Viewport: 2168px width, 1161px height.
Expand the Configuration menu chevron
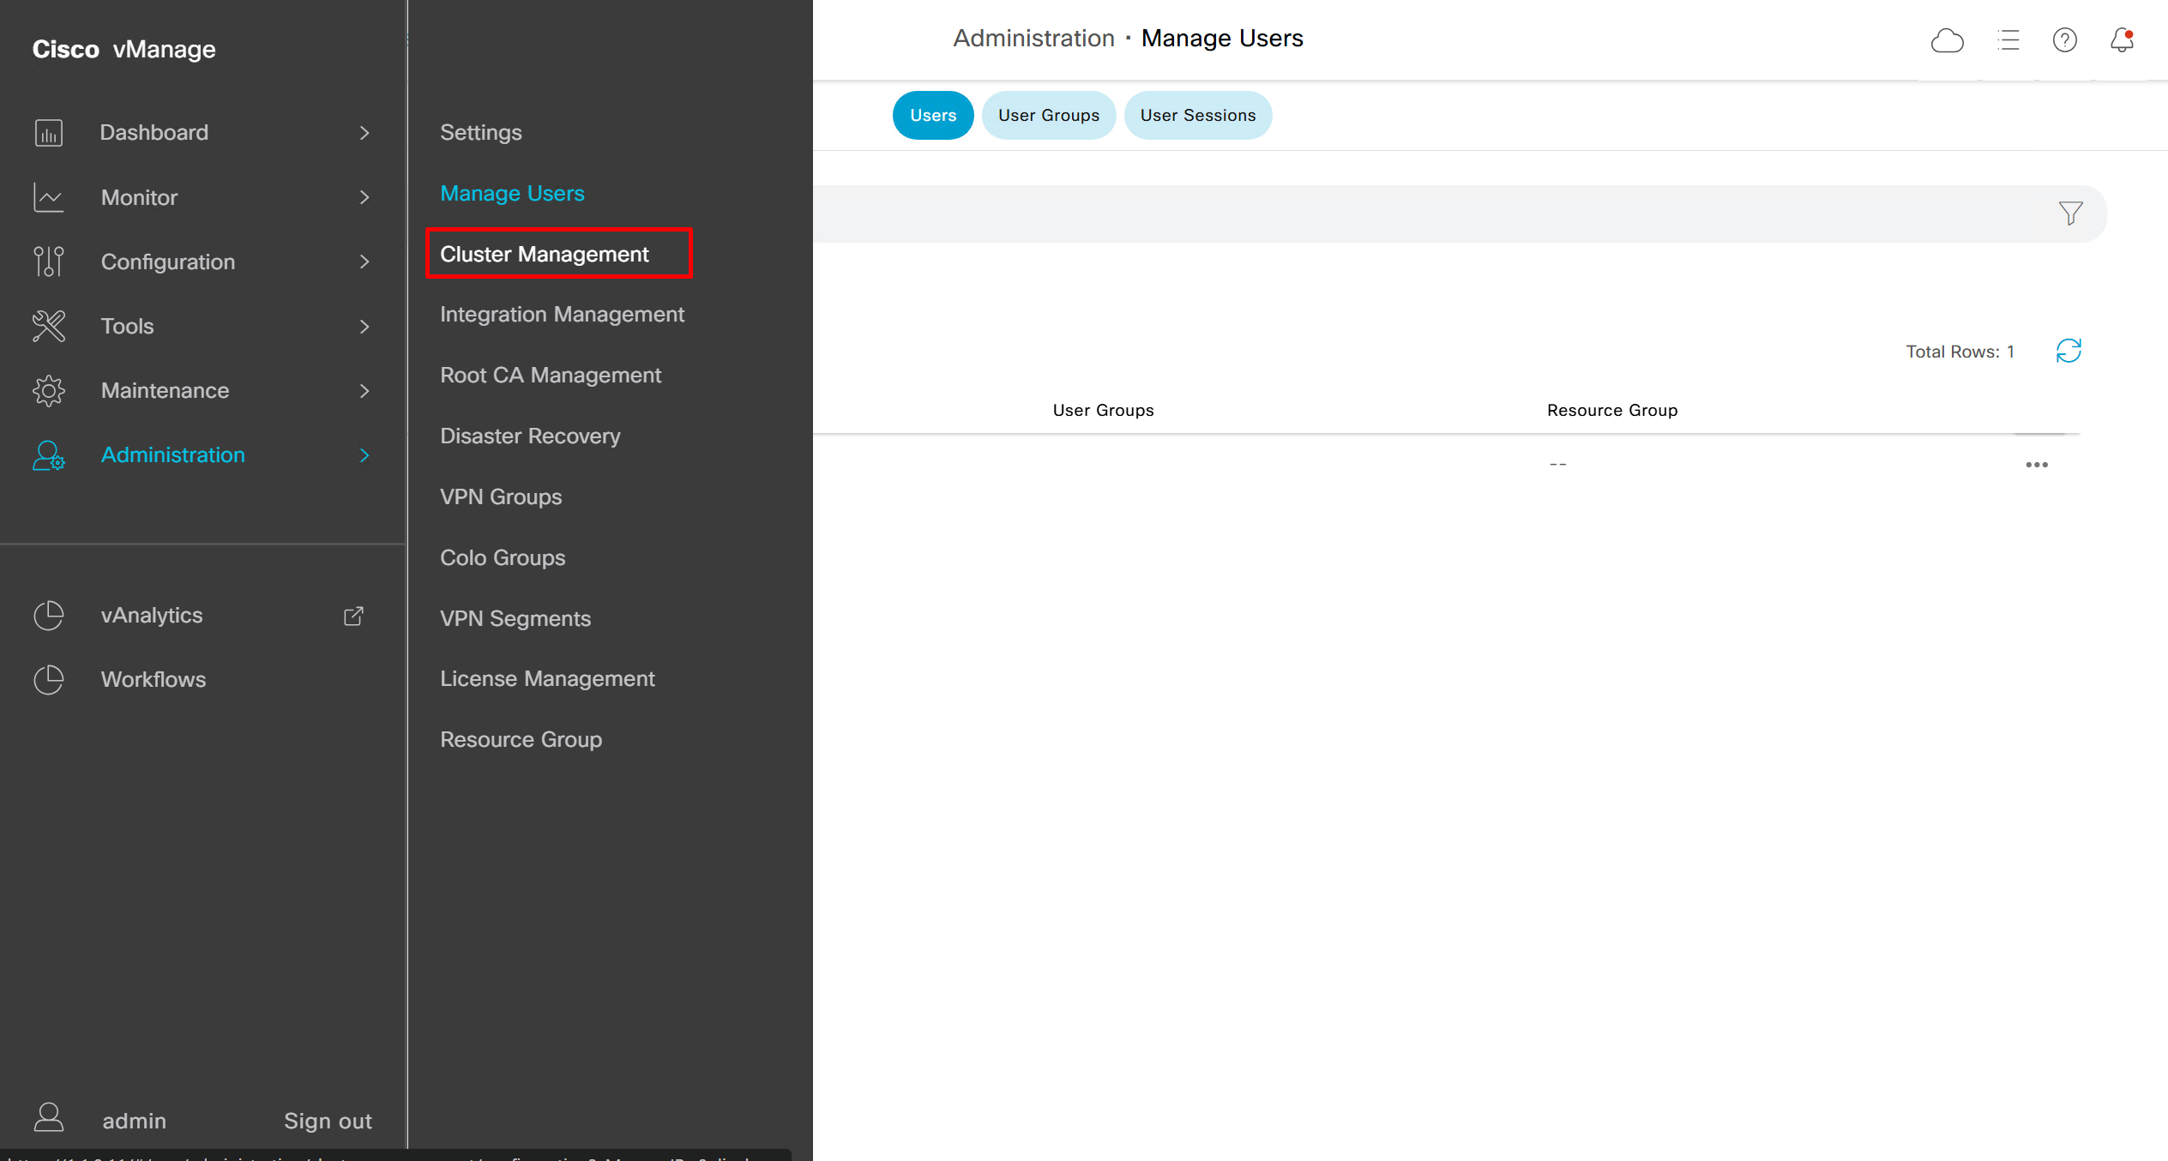coord(364,262)
